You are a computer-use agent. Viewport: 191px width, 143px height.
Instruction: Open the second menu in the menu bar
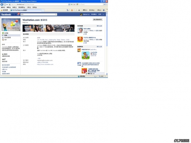pos(9,7)
